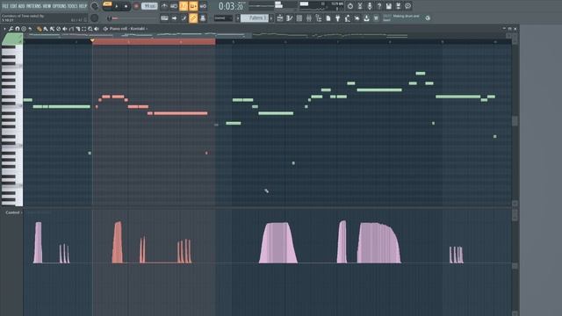Click the circular undo history icon
Image resolution: width=562 pixels, height=316 pixels.
coord(350,6)
